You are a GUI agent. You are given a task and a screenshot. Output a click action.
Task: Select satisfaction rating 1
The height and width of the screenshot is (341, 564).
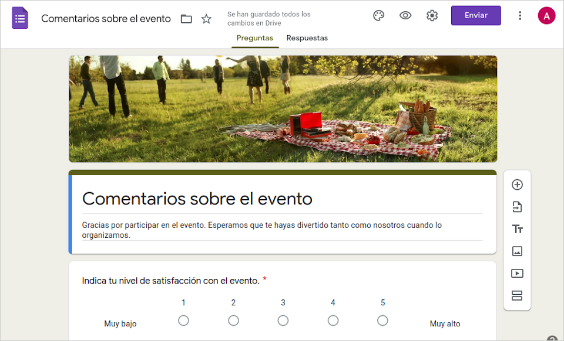click(183, 320)
